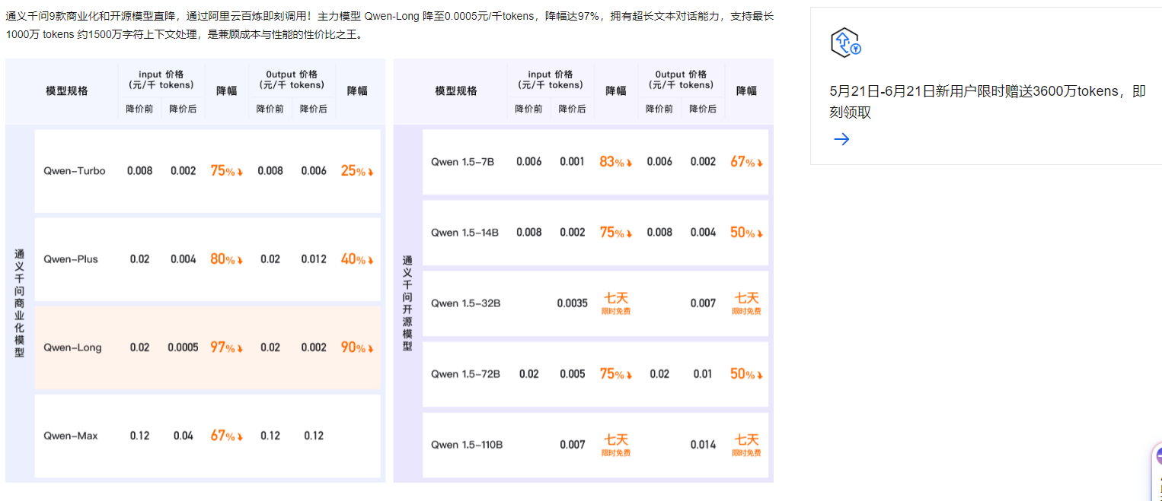Click Qwen 1.5-7B's 83% input price drop
Viewport: 1162px width, 501px height.
pyautogui.click(x=616, y=162)
